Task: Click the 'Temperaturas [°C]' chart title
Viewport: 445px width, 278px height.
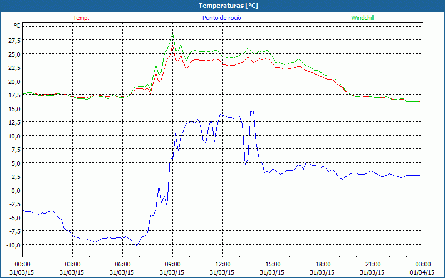Action: [228, 6]
